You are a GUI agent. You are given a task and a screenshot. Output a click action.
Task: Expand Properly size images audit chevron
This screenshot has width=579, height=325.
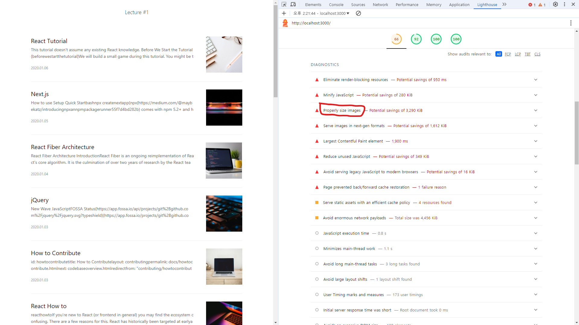pos(536,111)
